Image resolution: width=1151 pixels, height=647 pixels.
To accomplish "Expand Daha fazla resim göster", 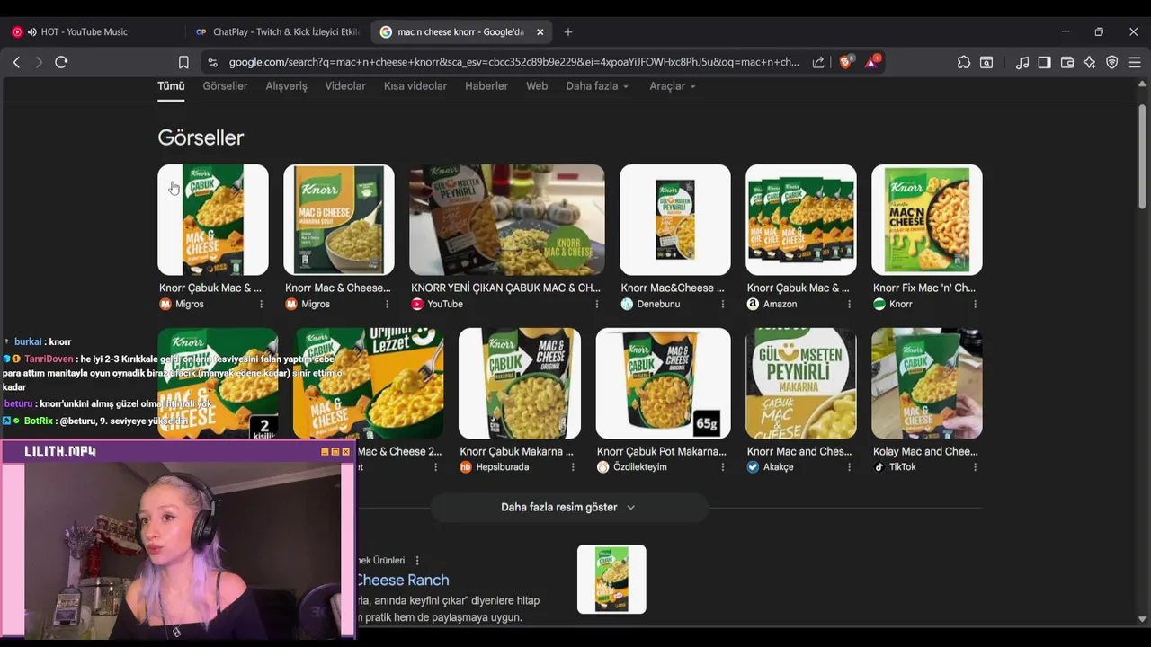I will point(568,507).
